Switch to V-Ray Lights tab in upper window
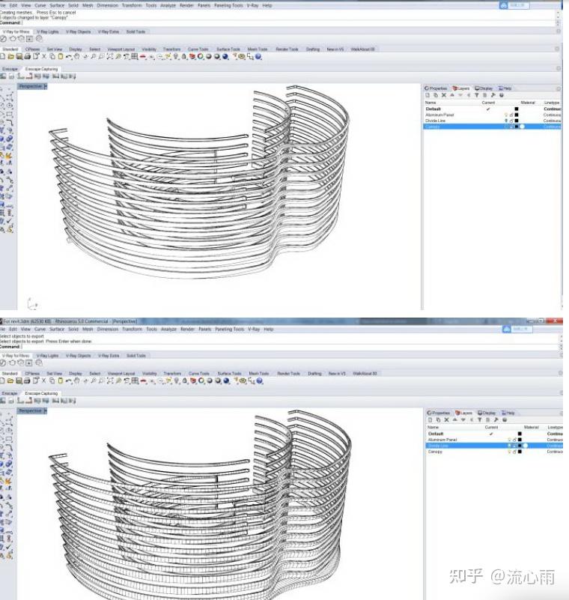The width and height of the screenshot is (569, 600). click(48, 31)
